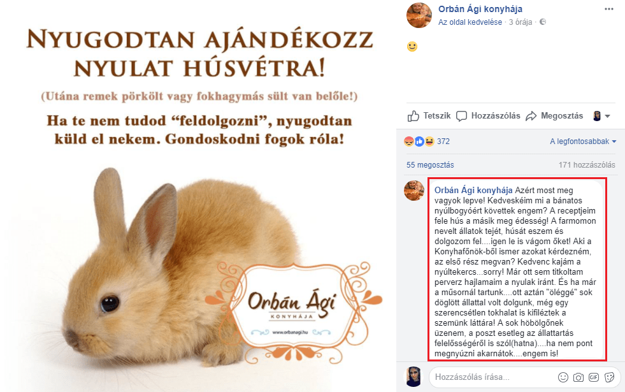View the 55 megosztás shares list
The image size is (625, 392).
(430, 164)
